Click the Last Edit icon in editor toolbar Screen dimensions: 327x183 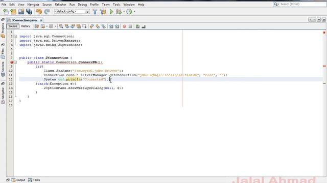coord(37,26)
